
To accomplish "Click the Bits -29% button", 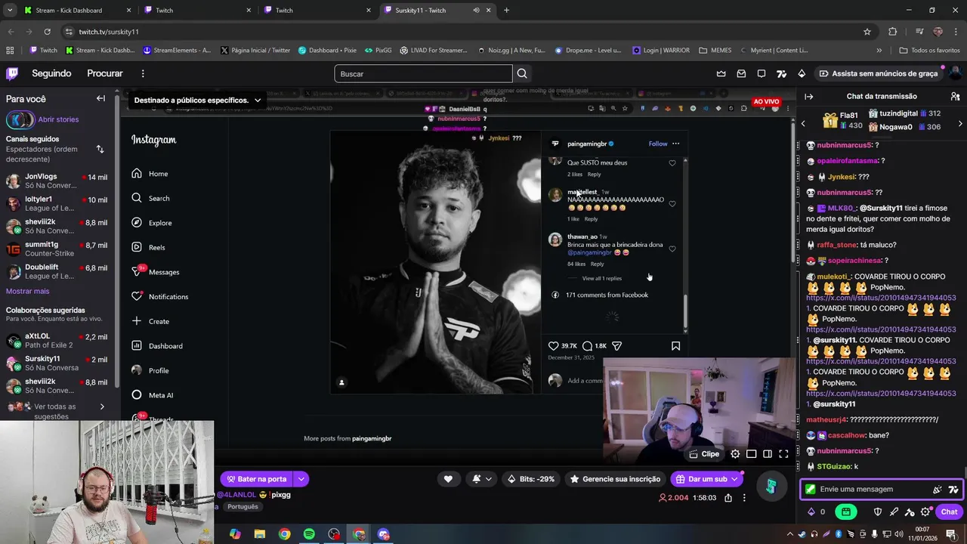I will (x=530, y=478).
